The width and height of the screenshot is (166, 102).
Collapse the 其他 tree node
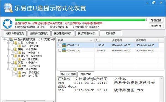pyautogui.click(x=9, y=63)
